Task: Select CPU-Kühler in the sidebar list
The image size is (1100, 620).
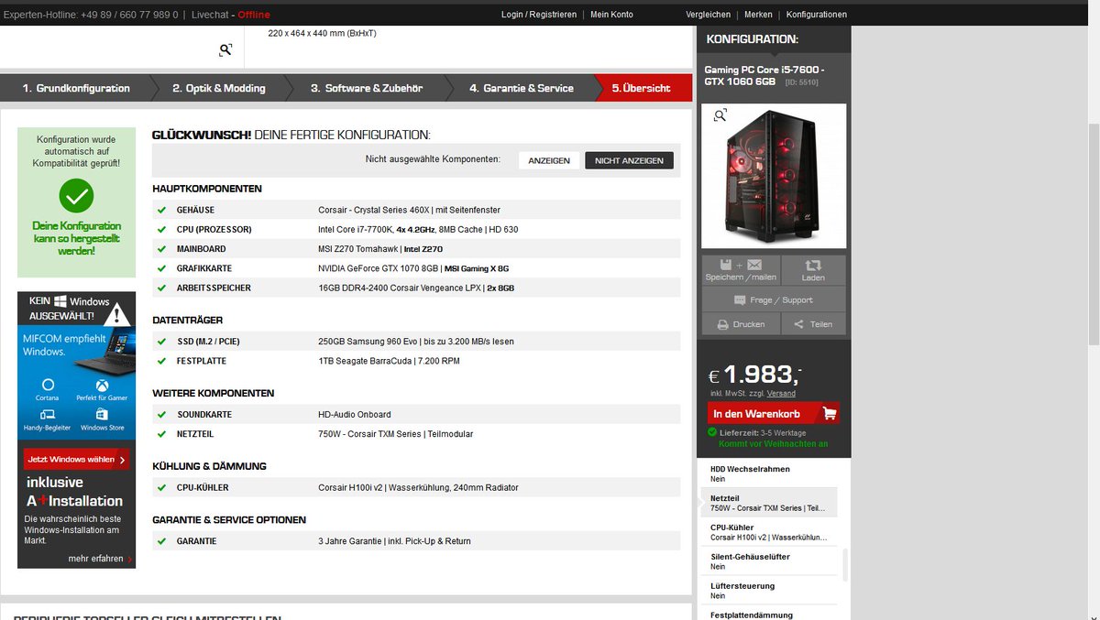Action: pyautogui.click(x=769, y=532)
